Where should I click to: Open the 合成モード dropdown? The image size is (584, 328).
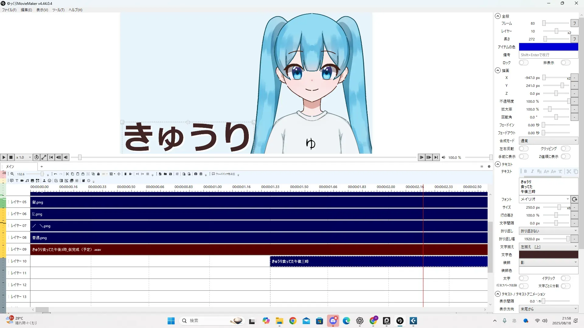[548, 141]
